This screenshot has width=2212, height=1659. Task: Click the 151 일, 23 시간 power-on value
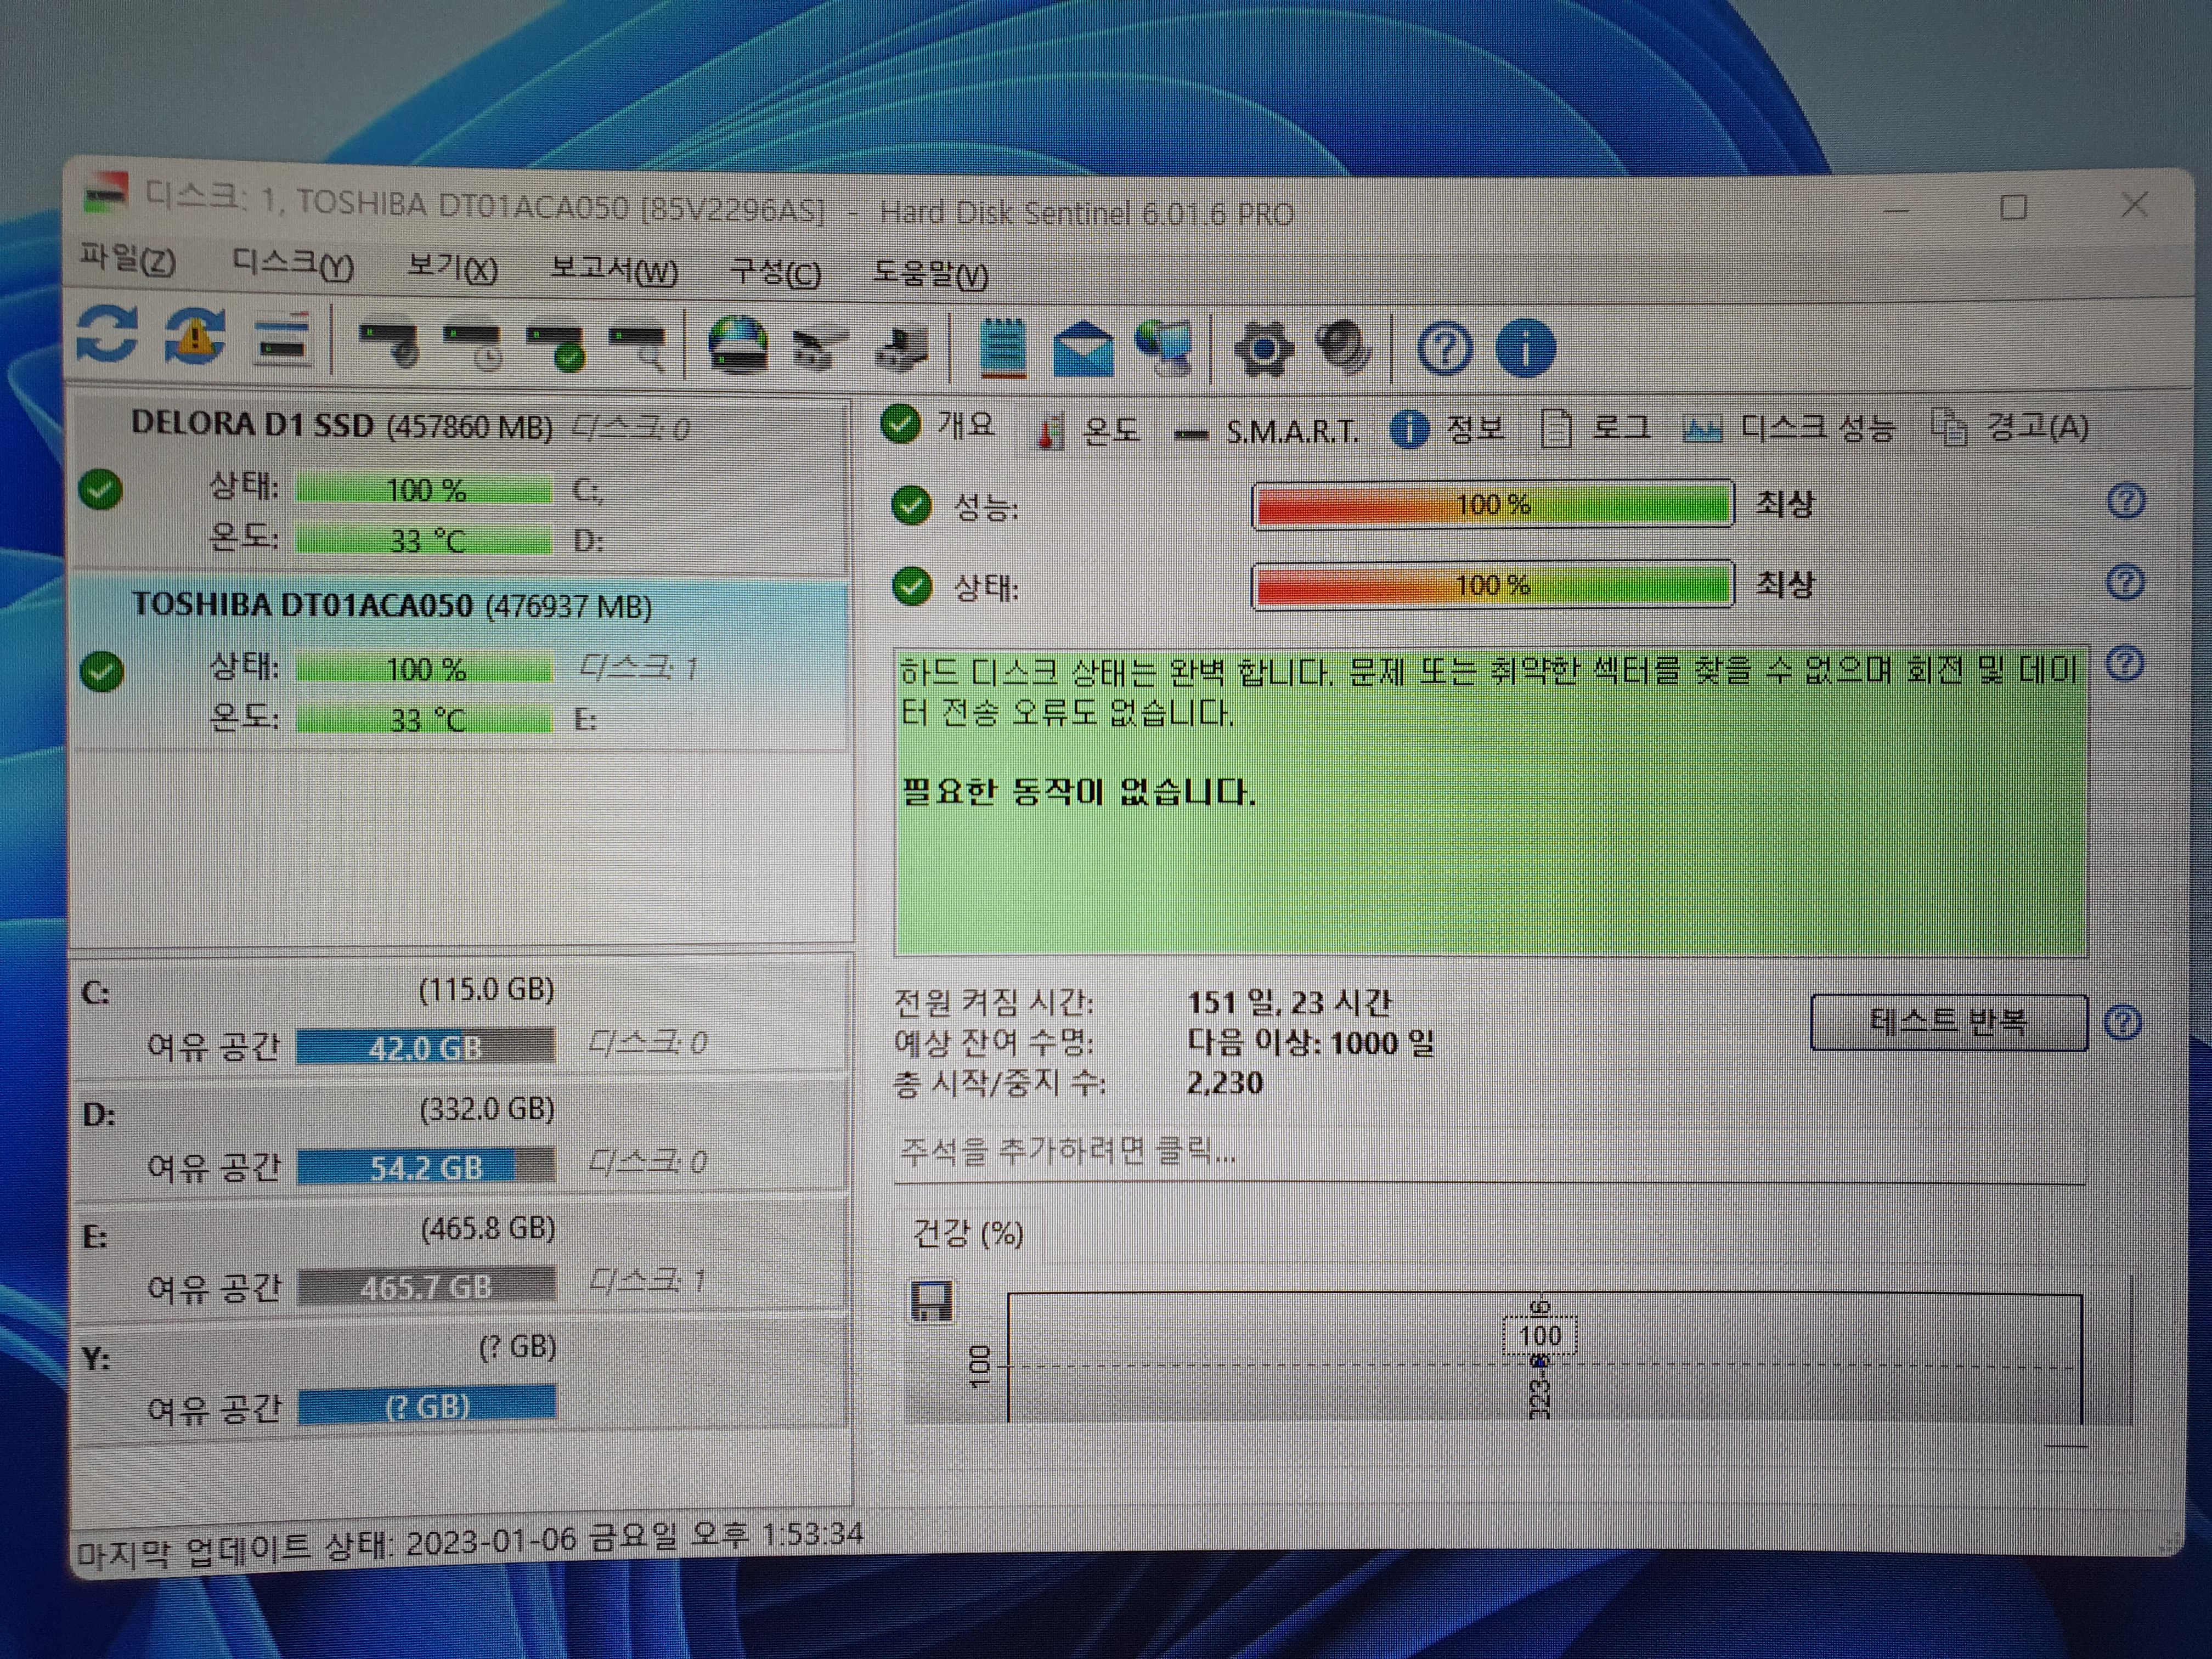point(1289,1002)
